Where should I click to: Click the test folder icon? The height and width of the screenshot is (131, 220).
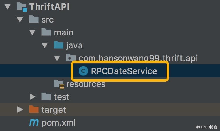(x=46, y=96)
